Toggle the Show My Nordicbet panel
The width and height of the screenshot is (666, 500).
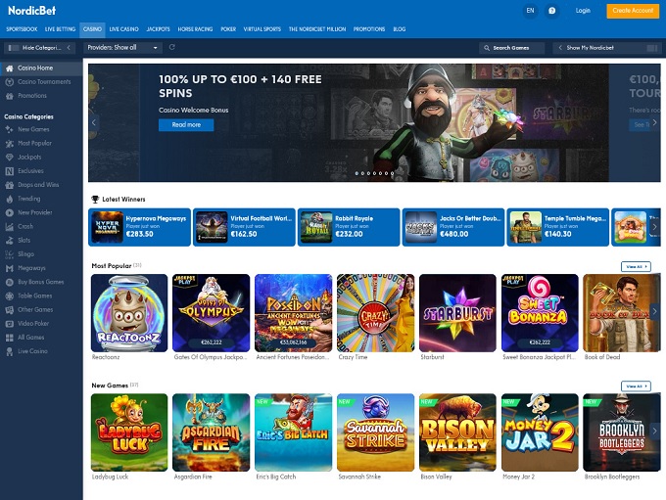(599, 47)
